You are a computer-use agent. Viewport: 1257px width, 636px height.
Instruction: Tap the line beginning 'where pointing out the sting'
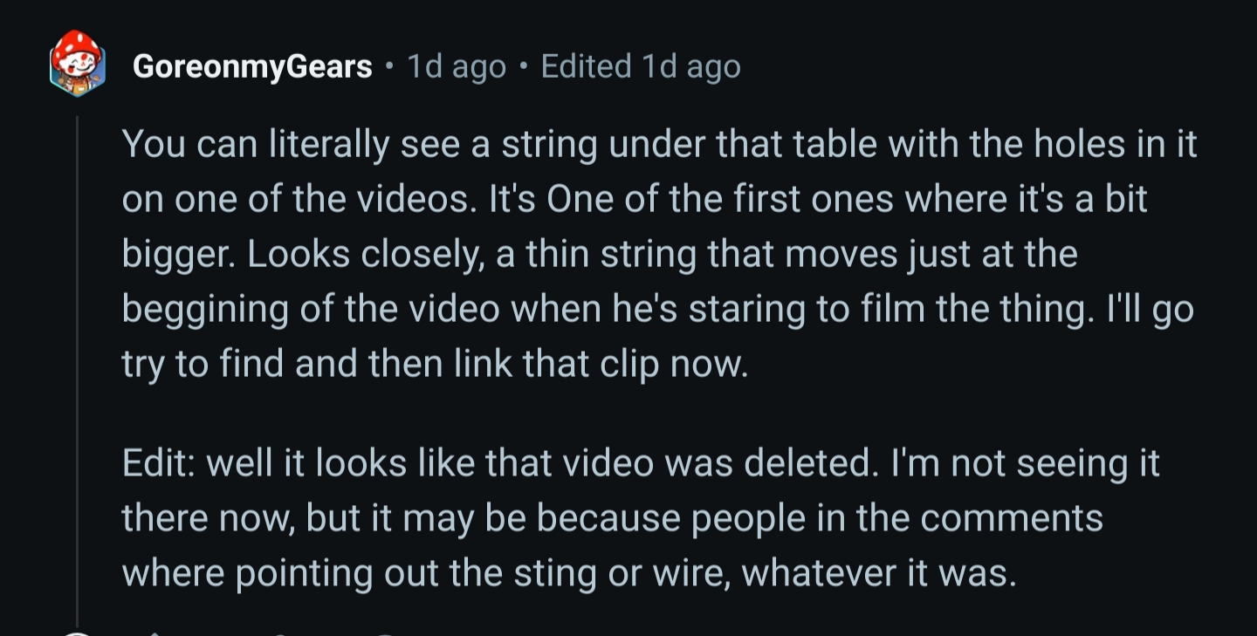(569, 574)
